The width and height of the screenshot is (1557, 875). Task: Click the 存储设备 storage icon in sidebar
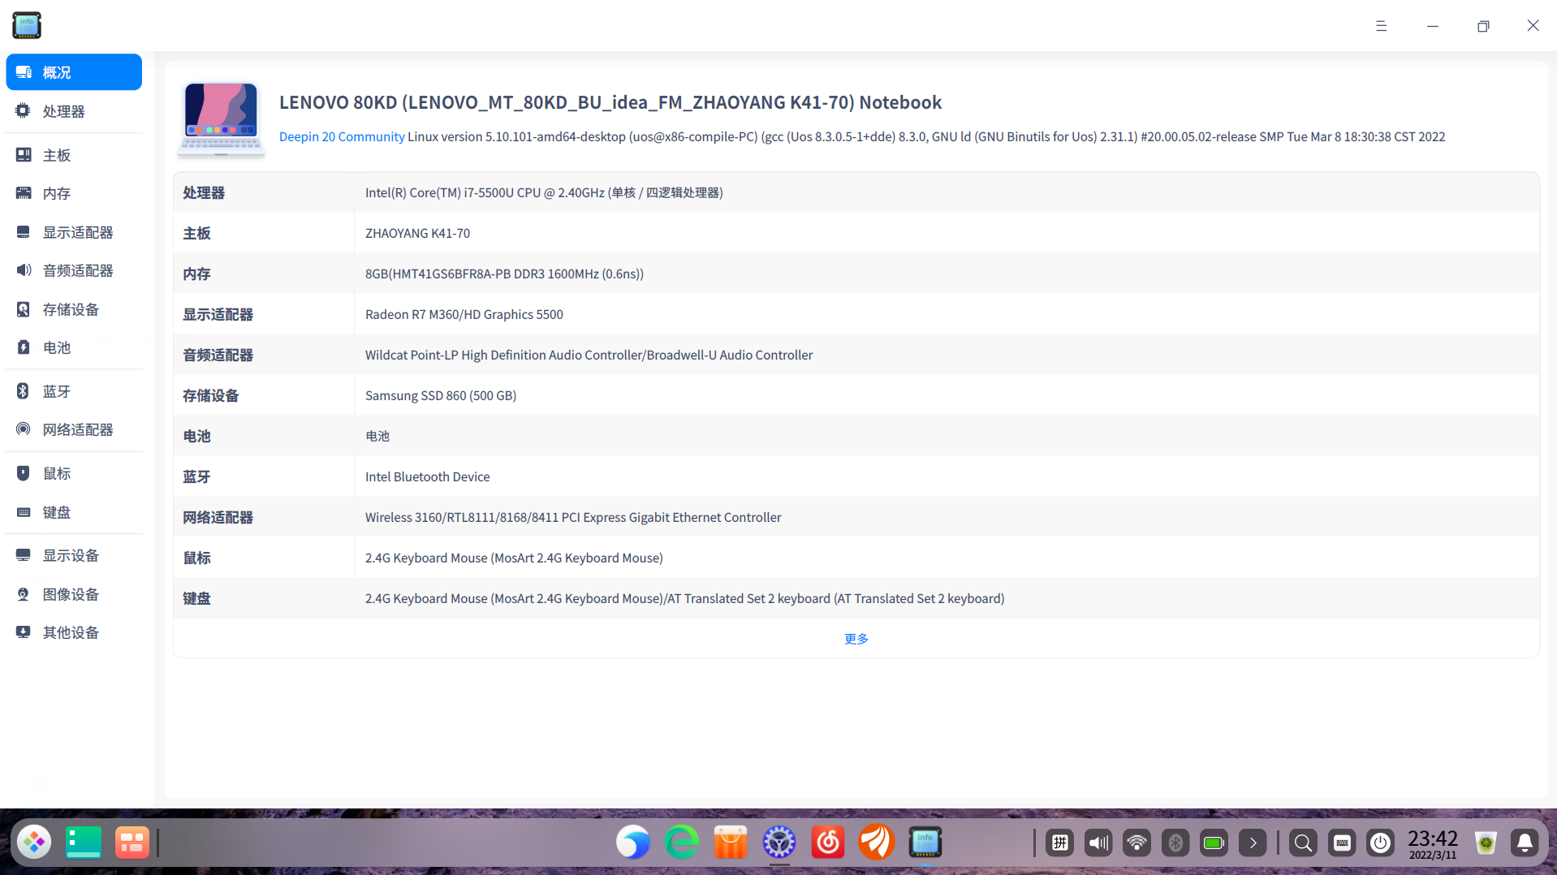click(24, 309)
